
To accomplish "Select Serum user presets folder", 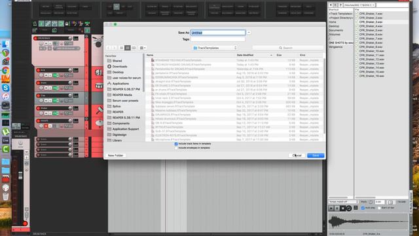I will [125, 100].
